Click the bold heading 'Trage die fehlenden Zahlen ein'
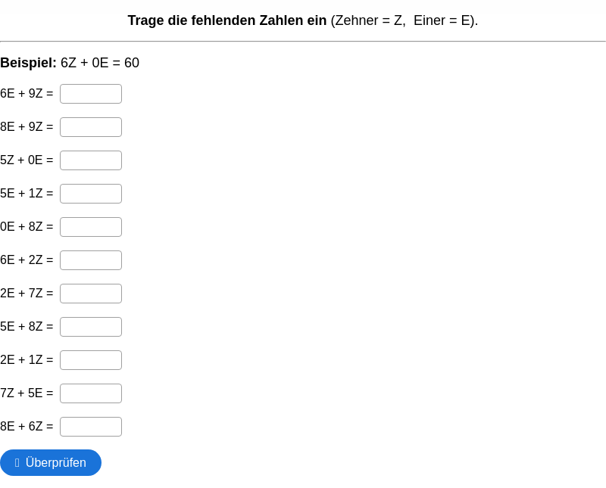Viewport: 606px width, 488px height. 227,20
